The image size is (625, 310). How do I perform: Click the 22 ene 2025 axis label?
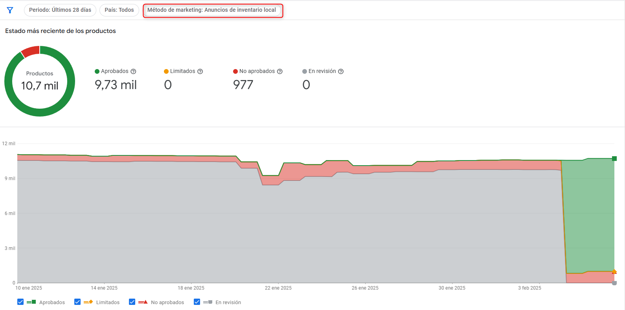(278, 288)
